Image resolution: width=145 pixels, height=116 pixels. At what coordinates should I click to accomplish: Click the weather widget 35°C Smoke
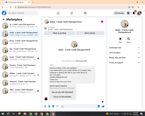113,114
